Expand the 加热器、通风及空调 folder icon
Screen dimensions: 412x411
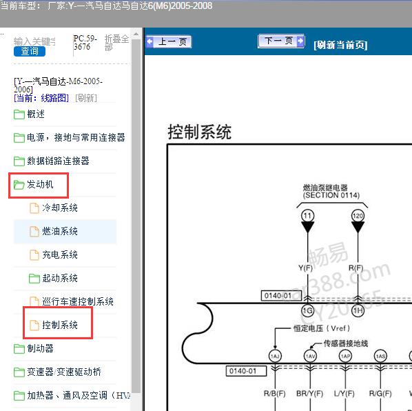(19, 396)
